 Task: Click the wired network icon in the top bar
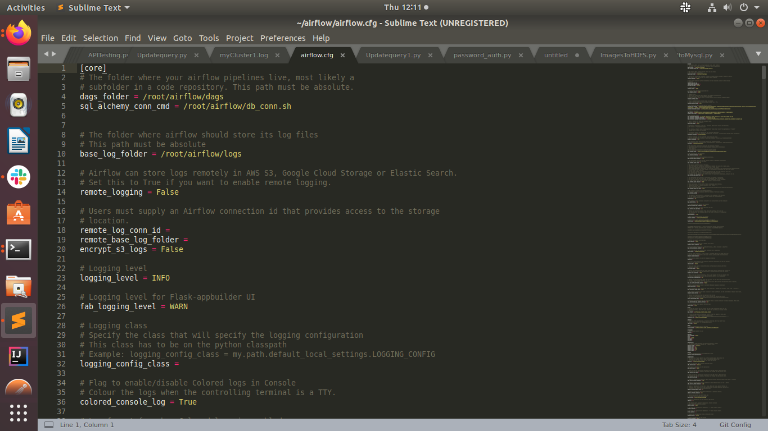pyautogui.click(x=712, y=8)
